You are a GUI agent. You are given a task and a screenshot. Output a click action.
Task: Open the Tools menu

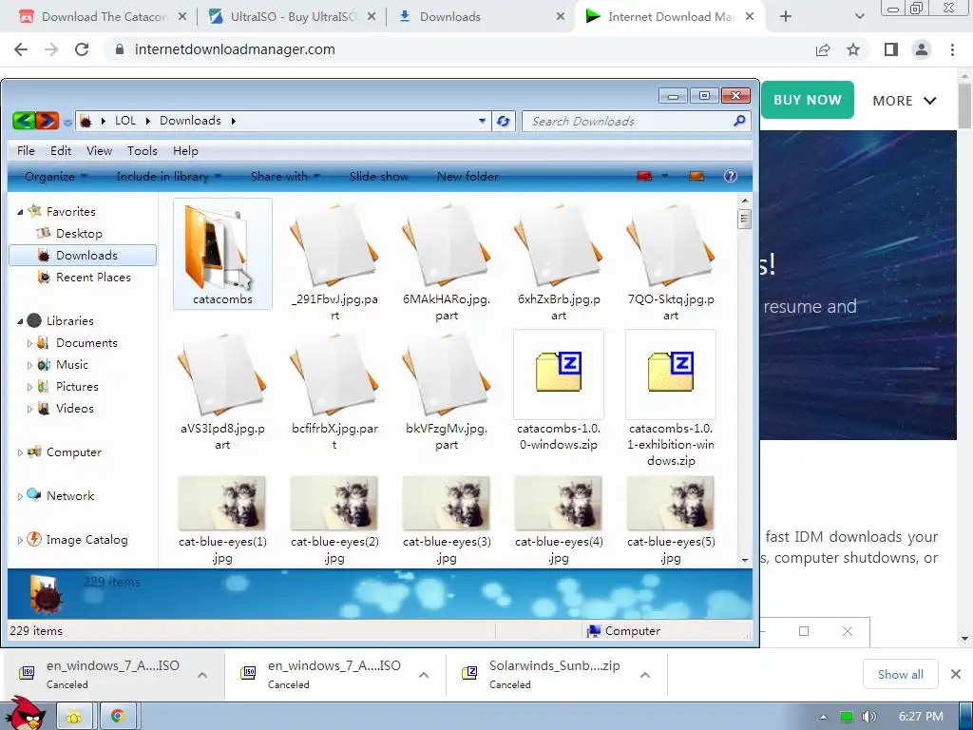pos(143,151)
